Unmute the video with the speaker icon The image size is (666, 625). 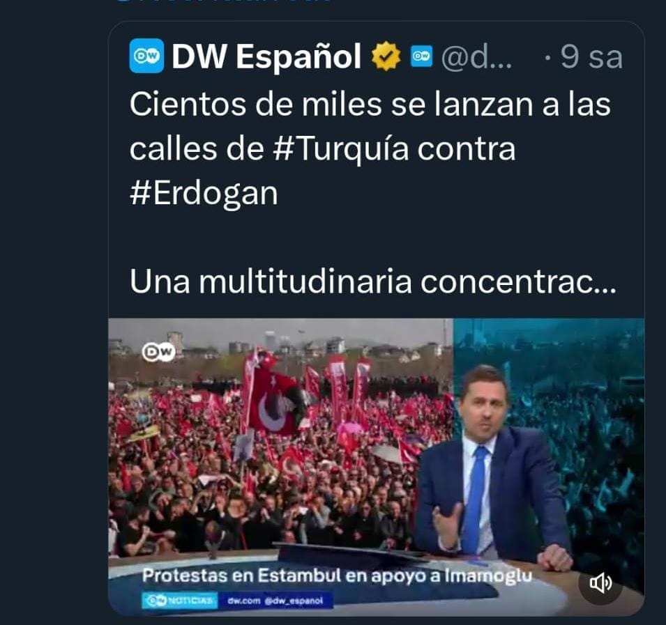tap(600, 583)
